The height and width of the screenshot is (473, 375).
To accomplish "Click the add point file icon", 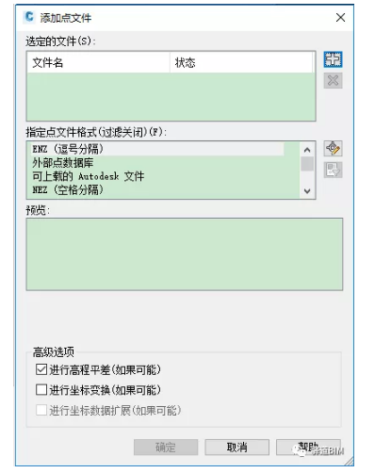I will [x=333, y=59].
